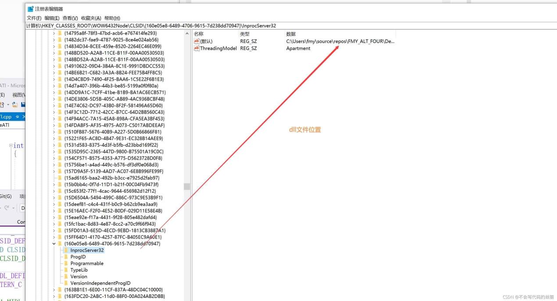
Task: Click folder icon of {14834D34-8CEE-459e-8520-2264EC46E099}
Action: (x=60, y=46)
